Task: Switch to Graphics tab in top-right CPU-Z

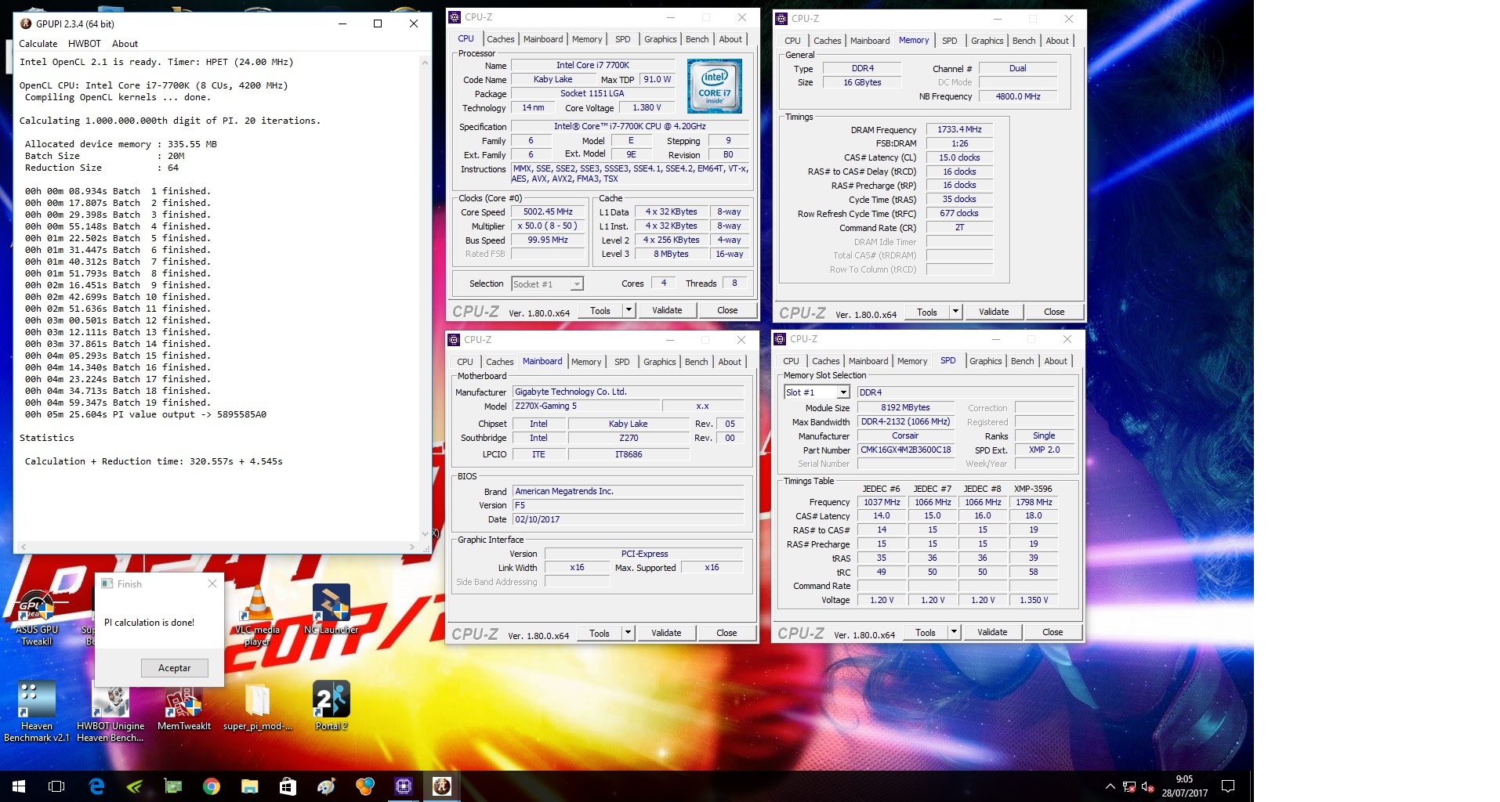Action: [x=987, y=41]
